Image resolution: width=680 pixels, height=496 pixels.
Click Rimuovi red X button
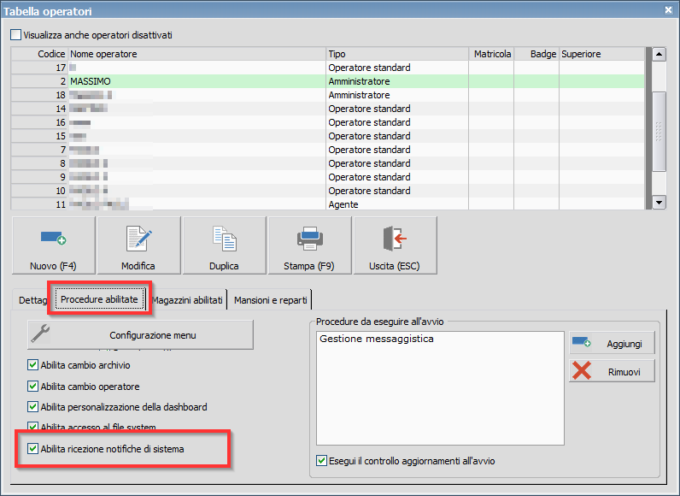point(612,370)
